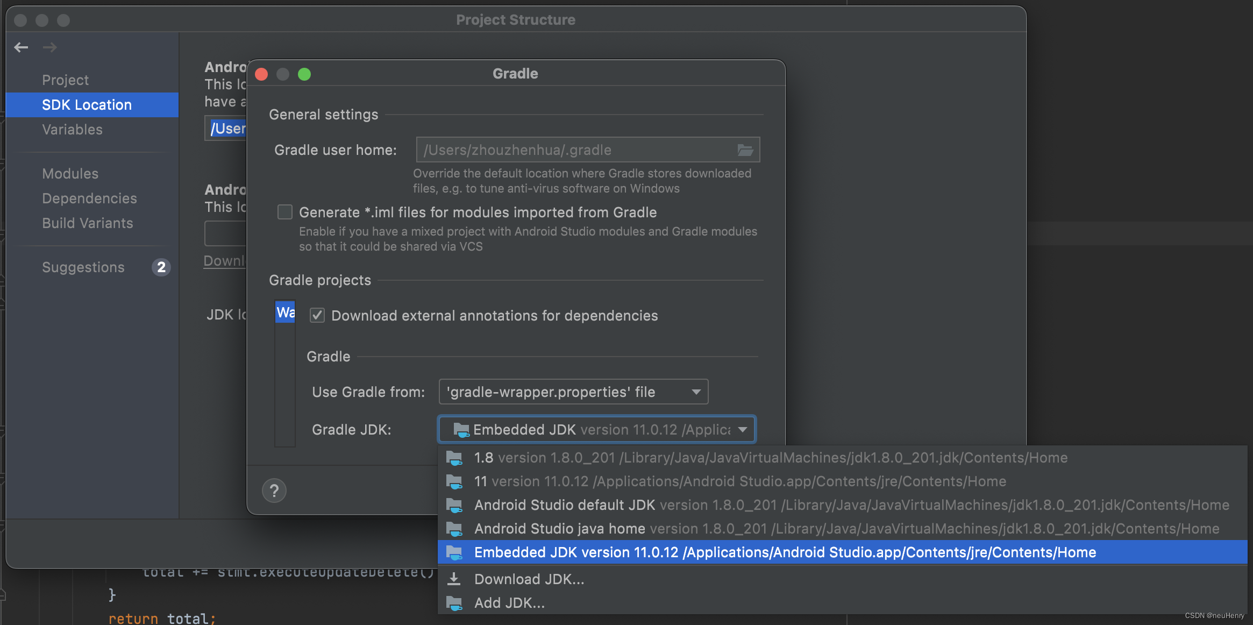Click the Download link in Project Structure
Image resolution: width=1253 pixels, height=625 pixels.
(x=224, y=261)
